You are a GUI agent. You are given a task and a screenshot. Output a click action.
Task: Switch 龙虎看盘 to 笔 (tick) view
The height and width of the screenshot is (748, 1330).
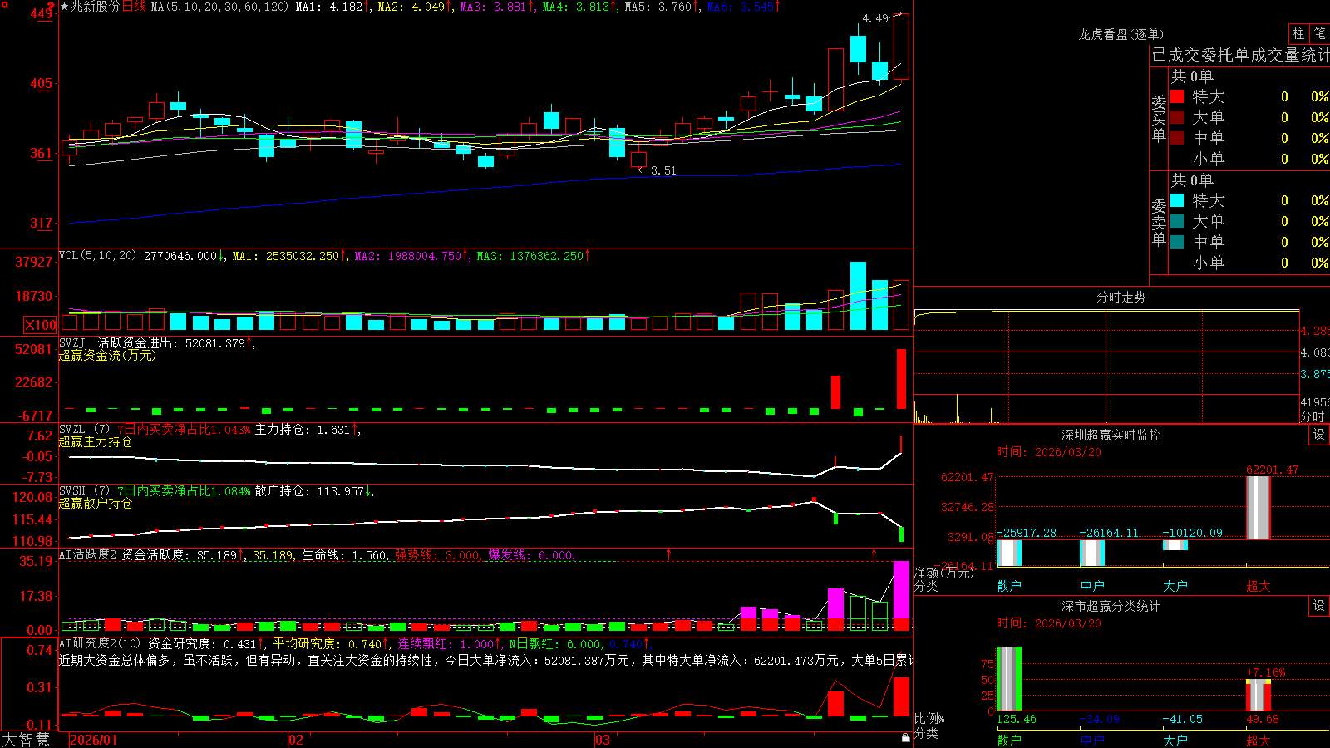pos(1319,34)
